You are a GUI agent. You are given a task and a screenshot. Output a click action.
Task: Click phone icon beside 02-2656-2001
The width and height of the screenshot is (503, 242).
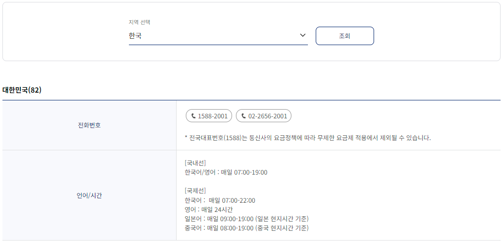pos(244,116)
